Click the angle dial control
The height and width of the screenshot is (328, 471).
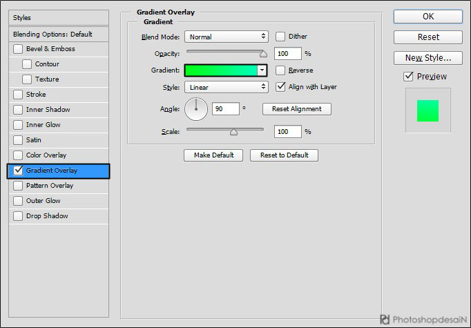(196, 109)
